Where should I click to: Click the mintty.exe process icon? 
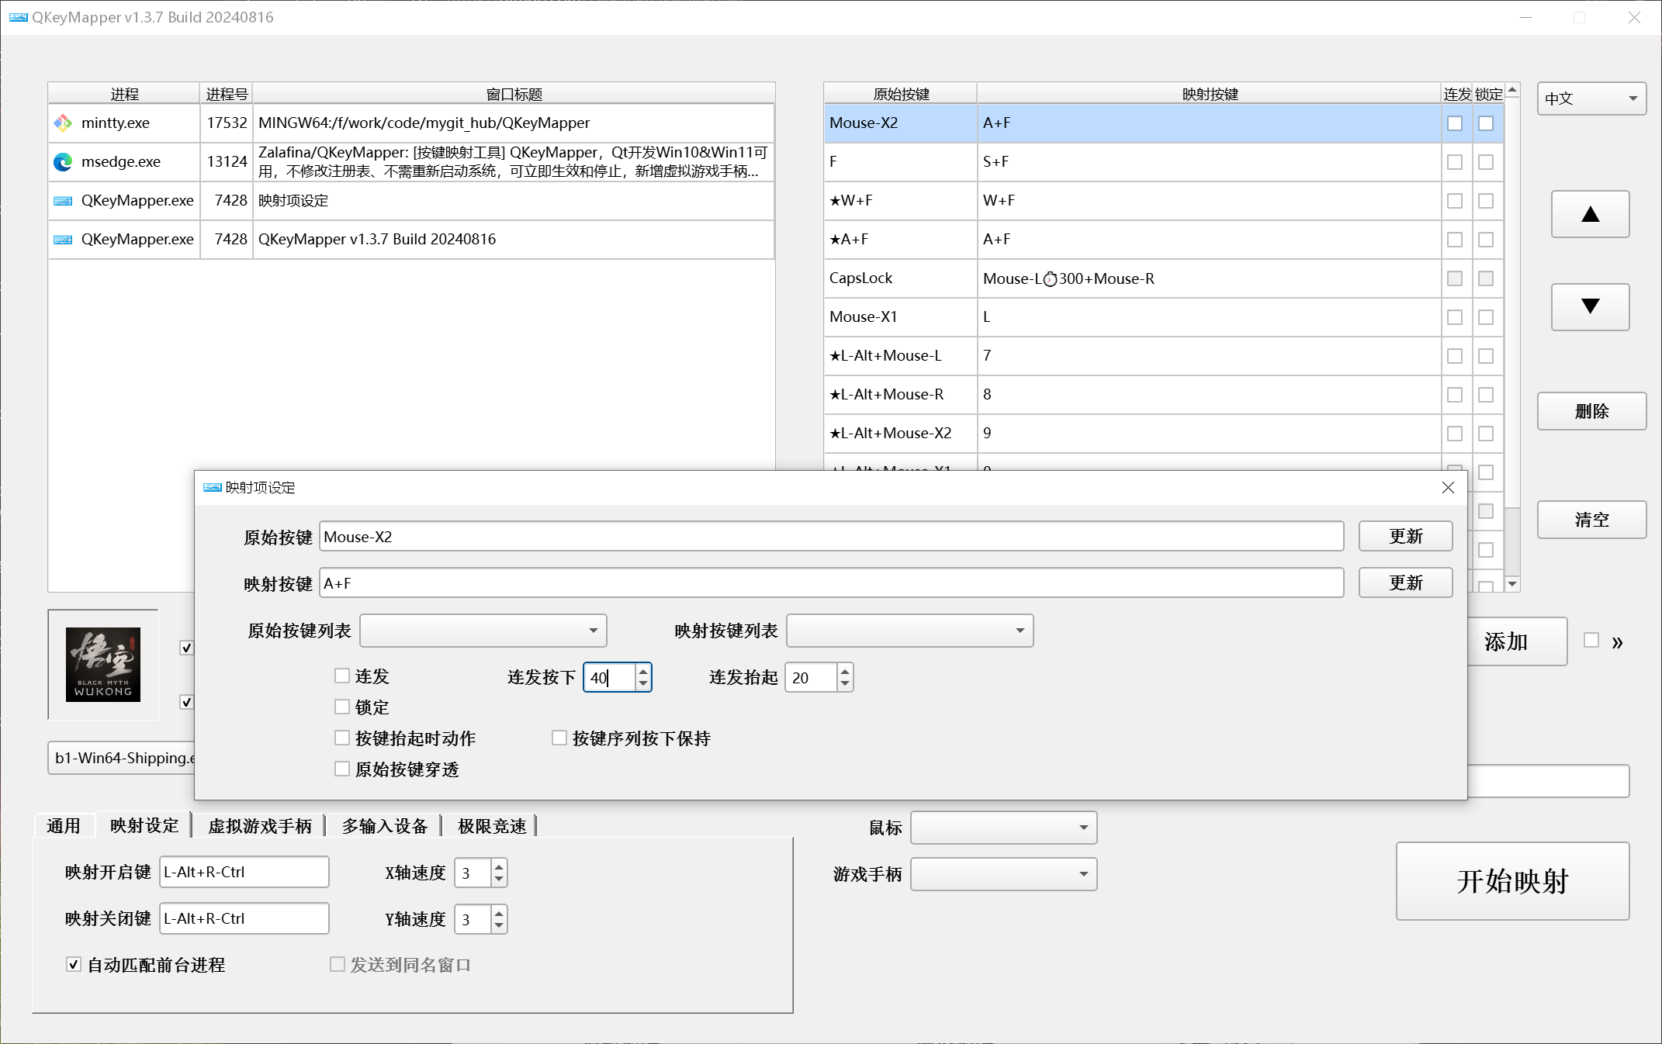(x=63, y=123)
